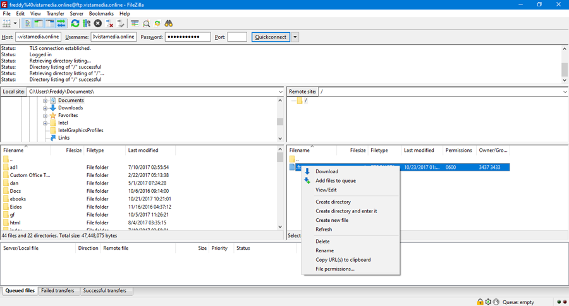The image size is (569, 306).
Task: Switch to the Successful transfers tab
Action: click(104, 291)
